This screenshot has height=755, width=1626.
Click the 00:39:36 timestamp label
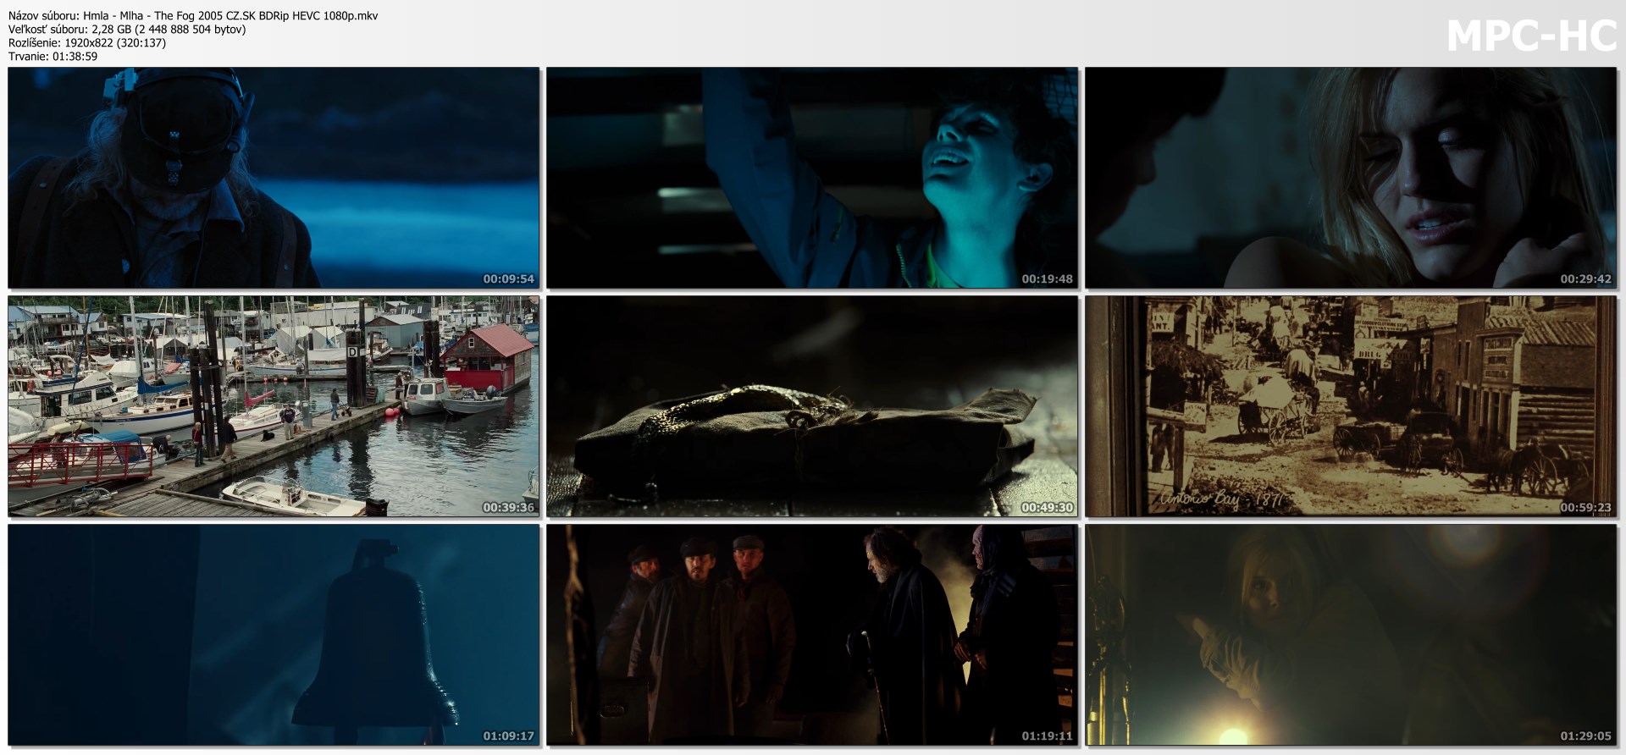tap(508, 508)
